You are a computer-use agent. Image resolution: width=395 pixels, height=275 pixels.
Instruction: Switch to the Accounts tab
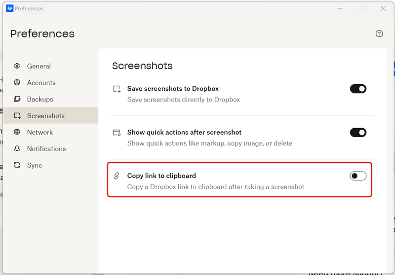41,83
